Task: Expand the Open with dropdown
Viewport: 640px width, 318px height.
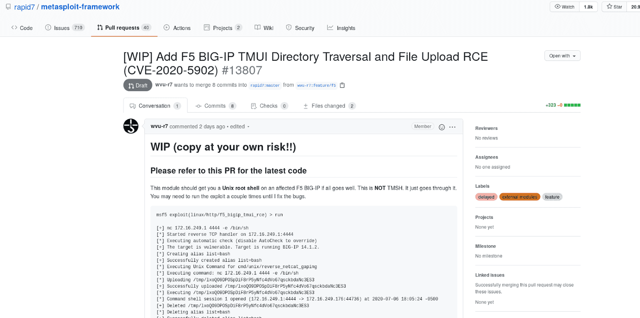Action: [562, 56]
